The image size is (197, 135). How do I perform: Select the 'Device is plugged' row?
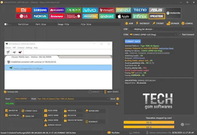click(x=58, y=68)
